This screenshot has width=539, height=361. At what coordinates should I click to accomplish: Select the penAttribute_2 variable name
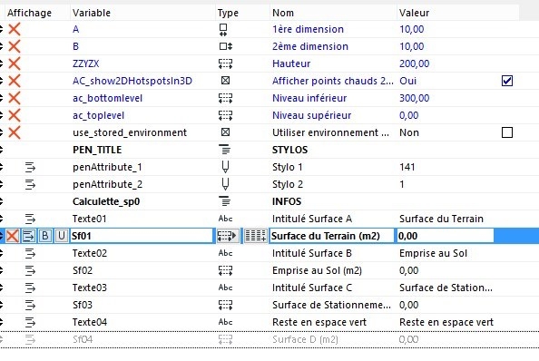click(x=108, y=184)
